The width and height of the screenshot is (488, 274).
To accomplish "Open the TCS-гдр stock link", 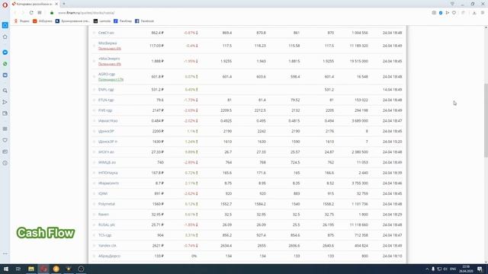I will point(105,235).
